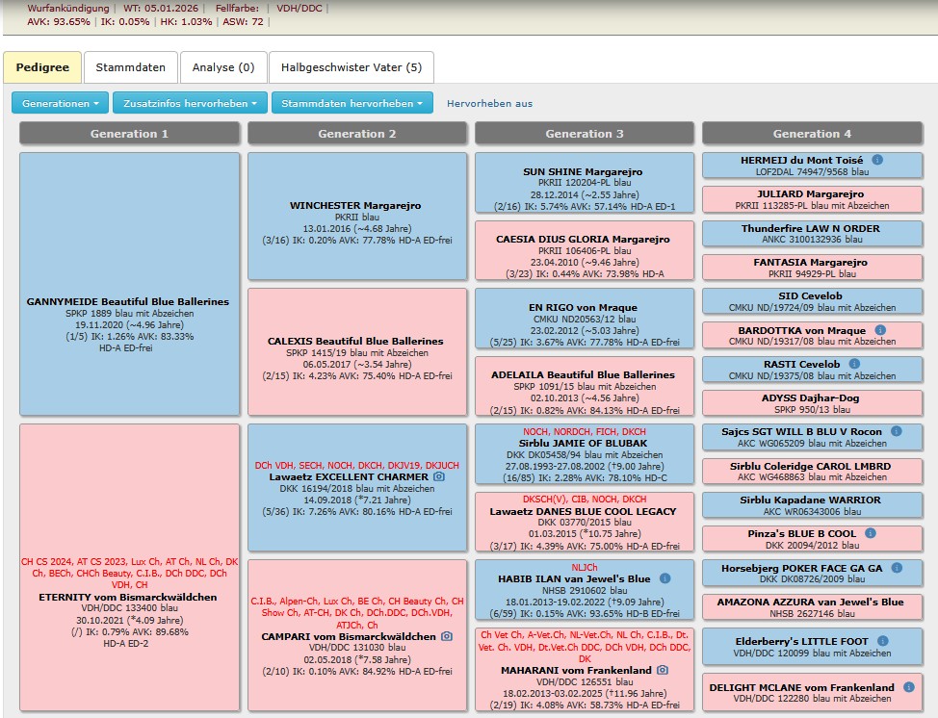Open the Halbgeschwister Vater (5) tab

(351, 67)
